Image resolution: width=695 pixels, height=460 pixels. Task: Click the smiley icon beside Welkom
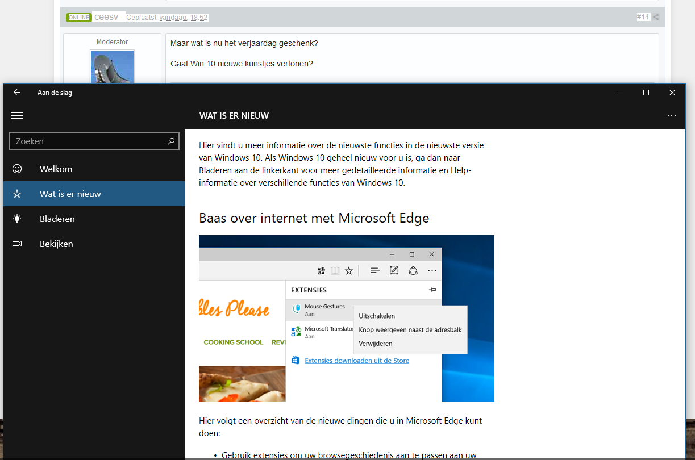click(x=17, y=169)
